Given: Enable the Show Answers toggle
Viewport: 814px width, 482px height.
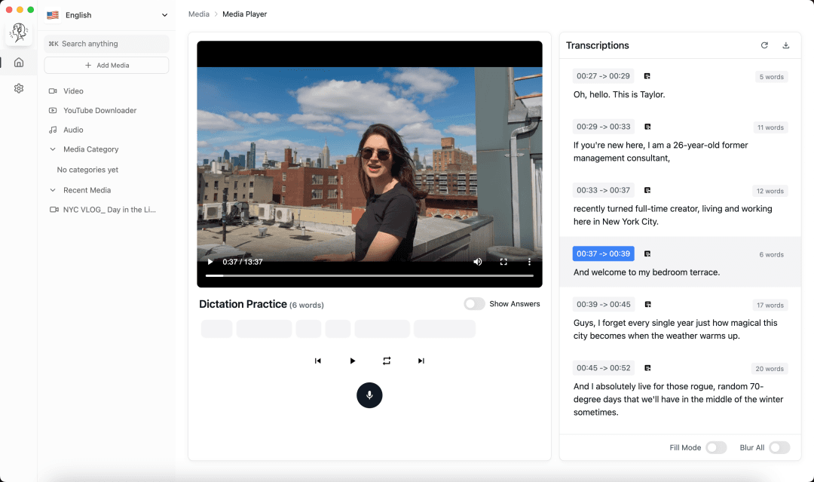Looking at the screenshot, I should pyautogui.click(x=474, y=304).
